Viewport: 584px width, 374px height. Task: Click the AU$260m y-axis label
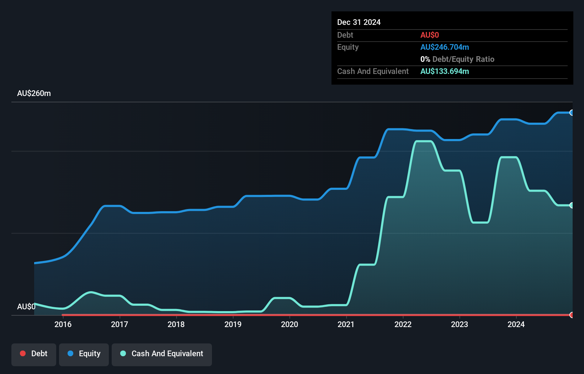[x=34, y=93]
